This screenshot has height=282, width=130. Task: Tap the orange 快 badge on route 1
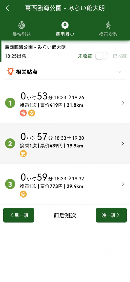(23, 113)
